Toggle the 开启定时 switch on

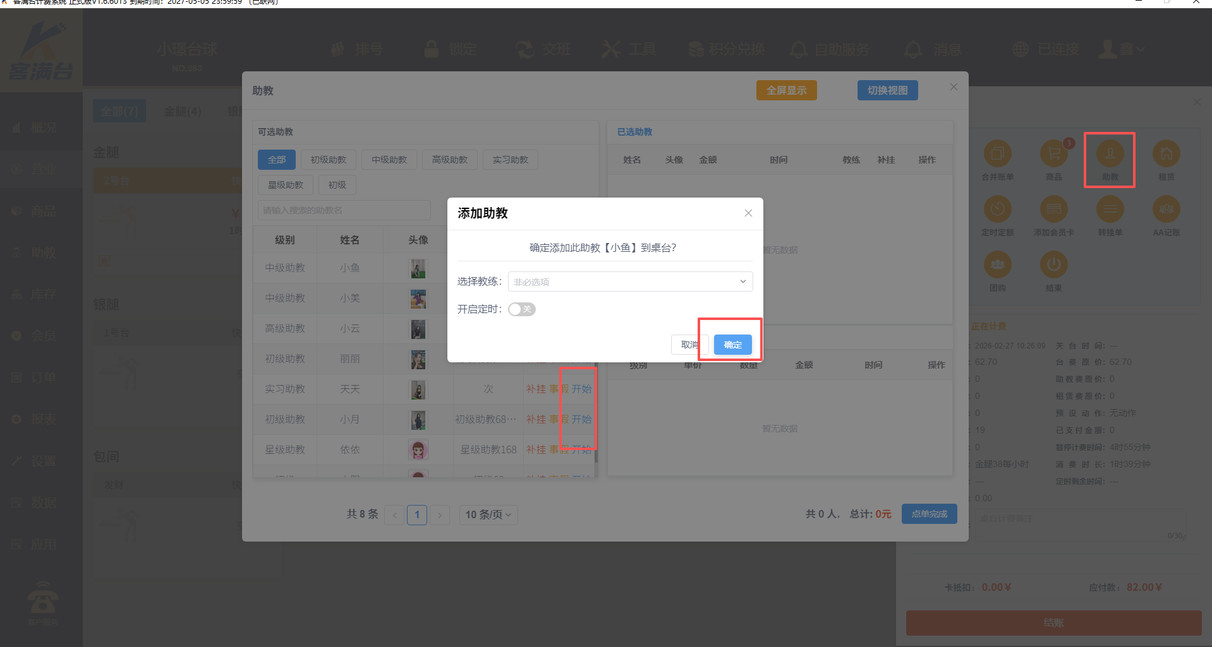(521, 309)
